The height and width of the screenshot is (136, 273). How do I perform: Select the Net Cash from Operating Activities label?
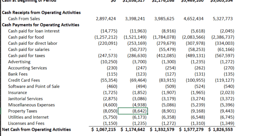click(x=36, y=130)
